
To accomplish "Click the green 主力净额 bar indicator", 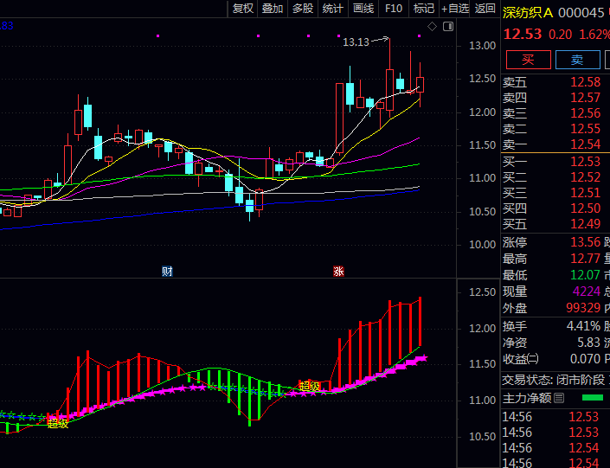I will coord(593,399).
